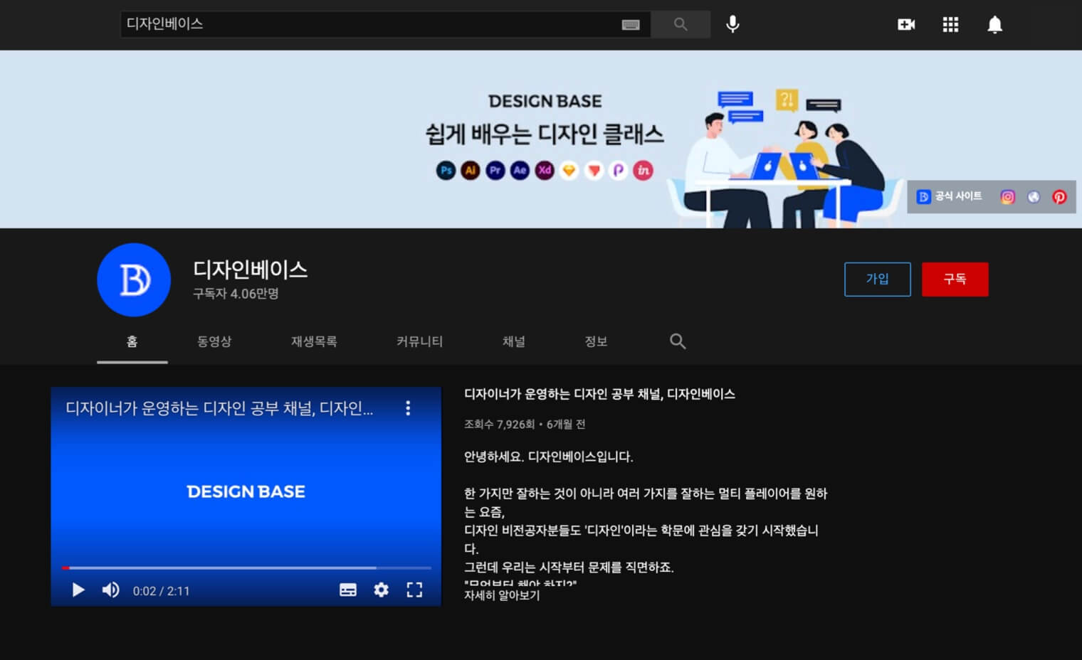
Task: Open the YouTube apps grid icon
Action: [x=950, y=25]
